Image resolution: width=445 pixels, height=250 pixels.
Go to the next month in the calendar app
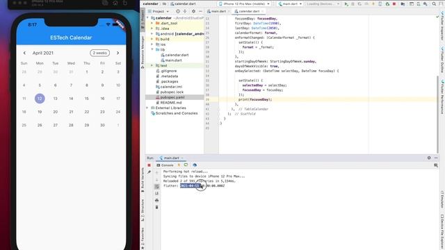click(118, 53)
